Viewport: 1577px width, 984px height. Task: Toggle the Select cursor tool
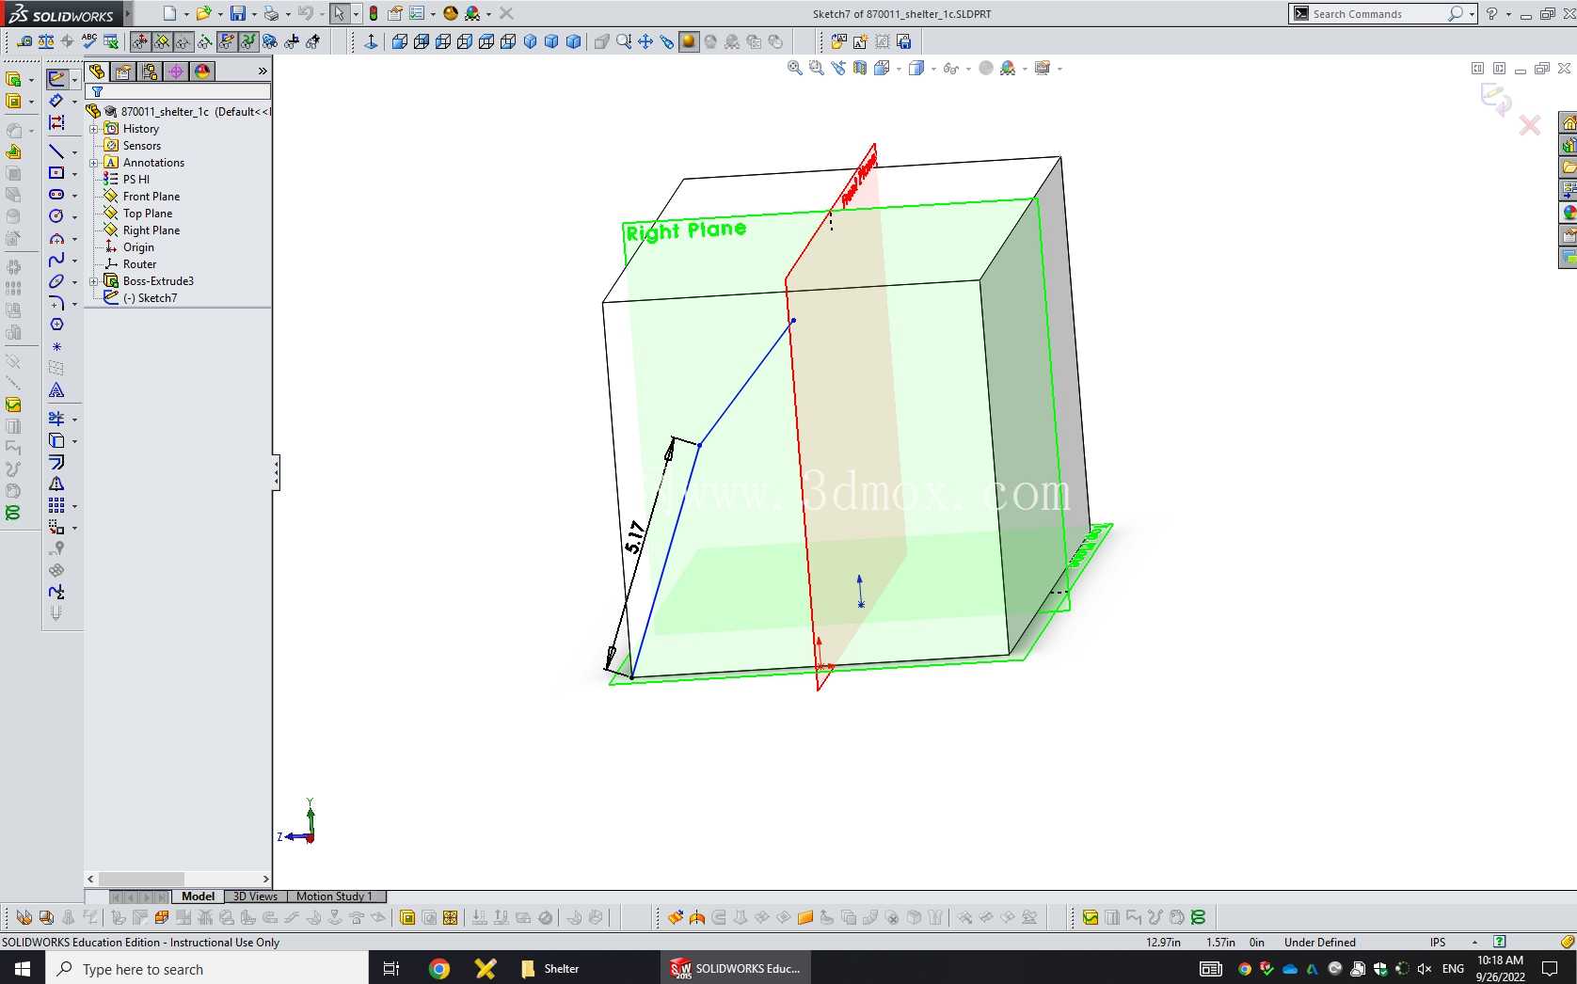coord(339,13)
